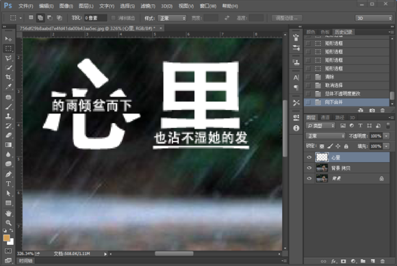Select the Eyedropper tool
This screenshot has width=397, height=266.
(8, 87)
